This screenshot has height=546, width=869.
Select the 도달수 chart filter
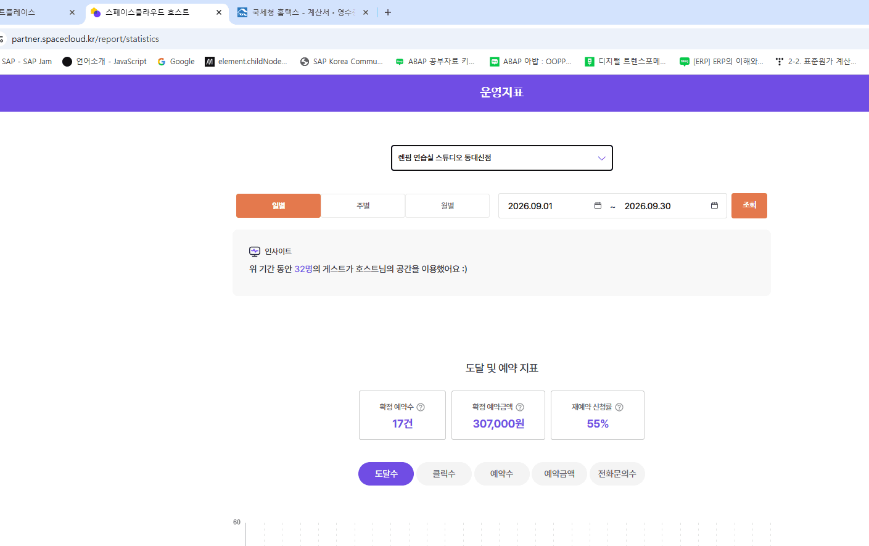tap(386, 474)
